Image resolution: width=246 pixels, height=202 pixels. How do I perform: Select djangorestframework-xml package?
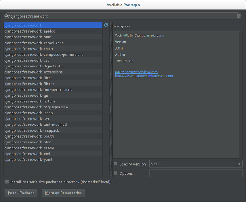tap(53, 154)
